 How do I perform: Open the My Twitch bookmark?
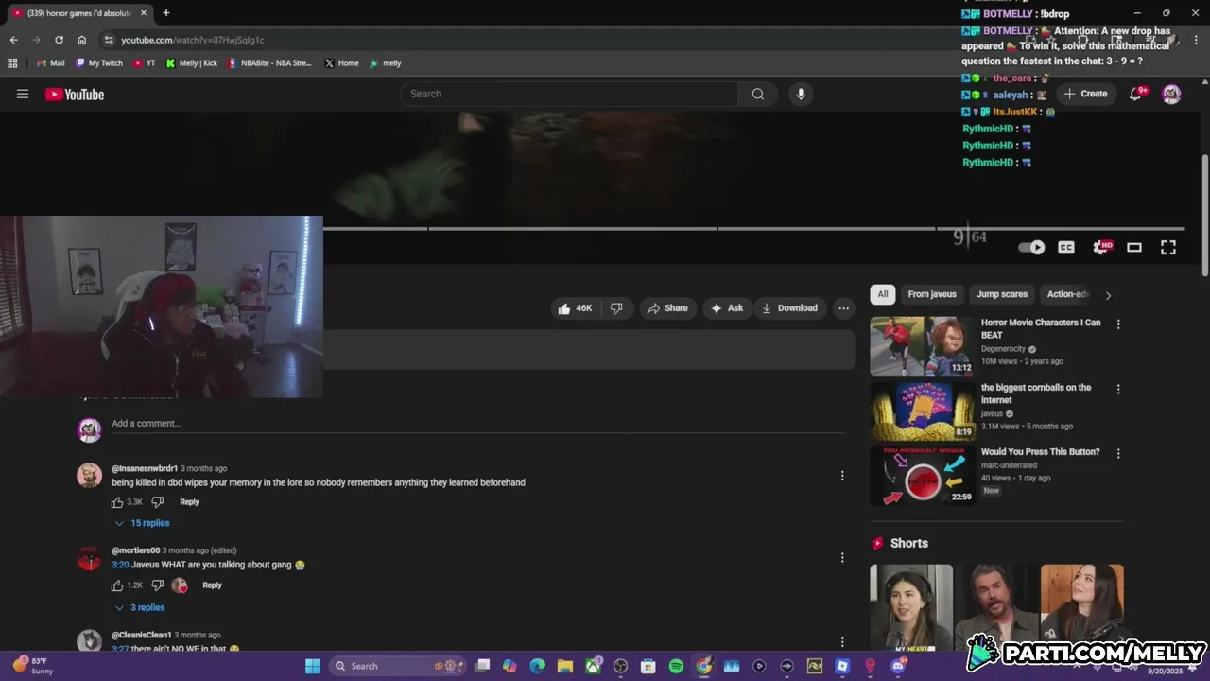pyautogui.click(x=99, y=63)
